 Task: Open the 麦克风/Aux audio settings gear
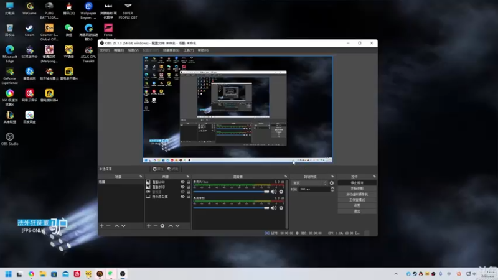pos(281,192)
